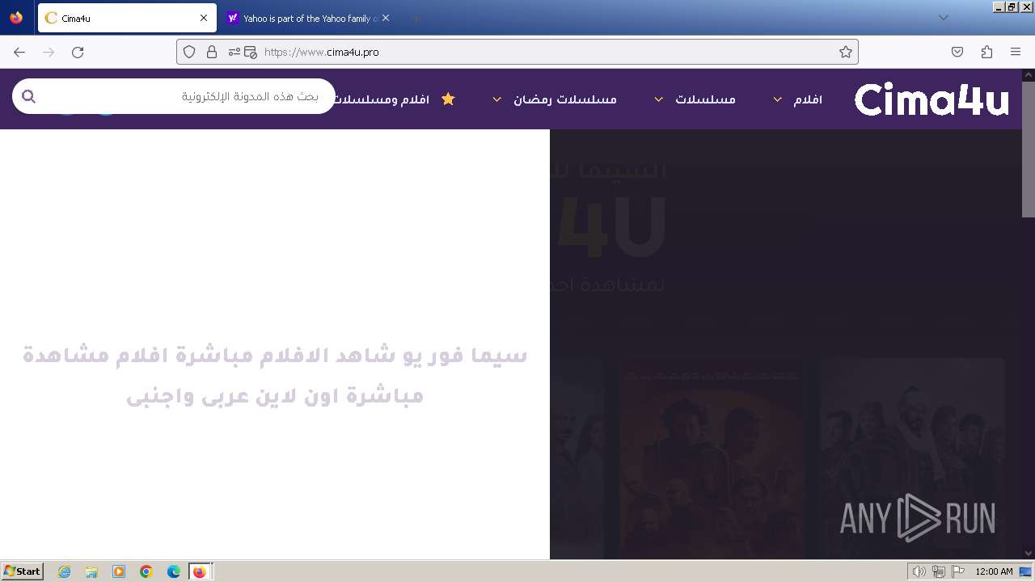The height and width of the screenshot is (582, 1035).
Task: Reload the page with the refresh icon
Action: click(x=78, y=52)
